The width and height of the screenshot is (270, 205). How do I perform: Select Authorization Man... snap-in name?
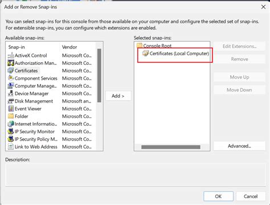[36, 63]
